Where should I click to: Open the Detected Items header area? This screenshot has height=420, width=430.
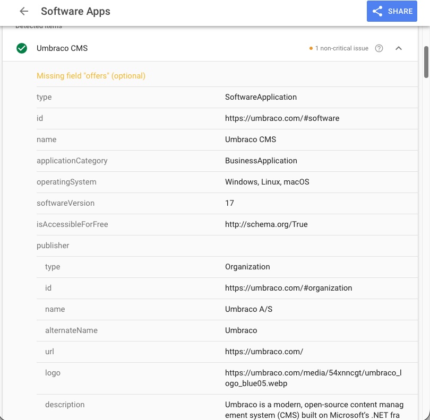37,25
